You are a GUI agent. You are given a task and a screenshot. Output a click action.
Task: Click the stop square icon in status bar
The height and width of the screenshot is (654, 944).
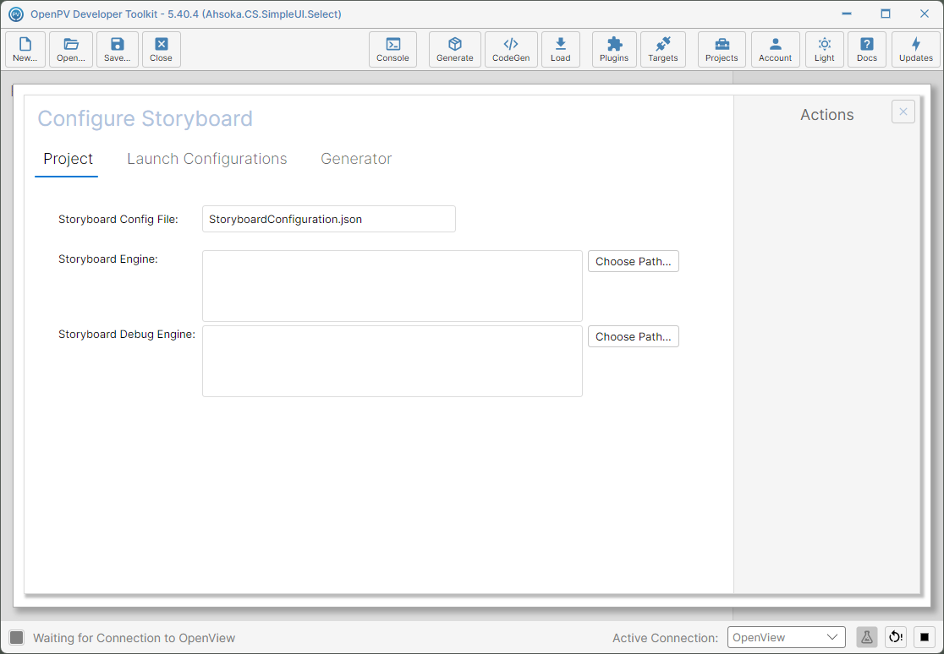[925, 637]
